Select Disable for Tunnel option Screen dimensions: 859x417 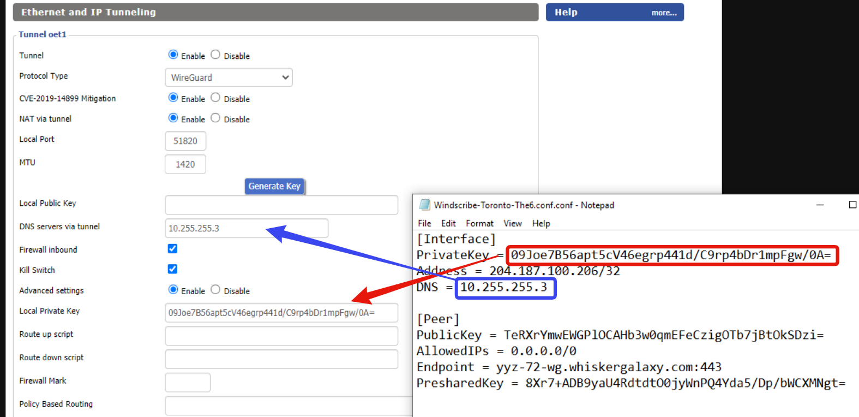pos(215,55)
